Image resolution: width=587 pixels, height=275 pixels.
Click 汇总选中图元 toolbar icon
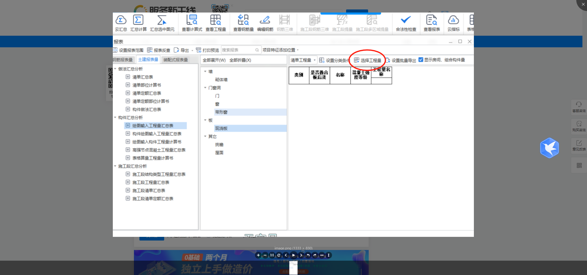coord(162,24)
